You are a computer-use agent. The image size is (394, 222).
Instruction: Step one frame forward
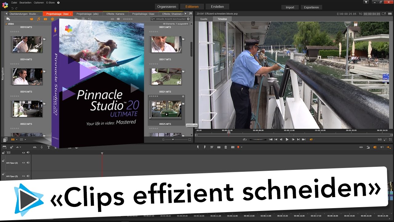293,140
